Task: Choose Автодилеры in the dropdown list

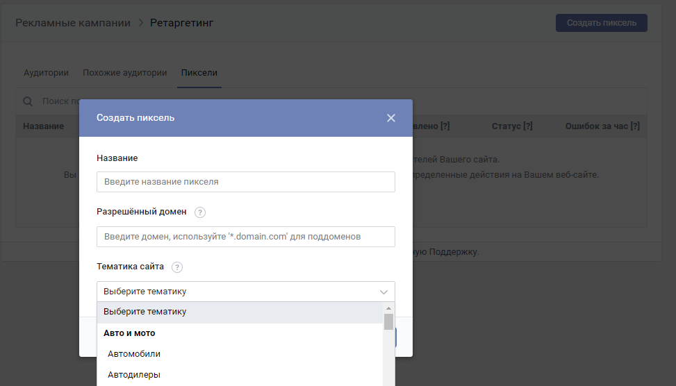Action: pyautogui.click(x=134, y=375)
